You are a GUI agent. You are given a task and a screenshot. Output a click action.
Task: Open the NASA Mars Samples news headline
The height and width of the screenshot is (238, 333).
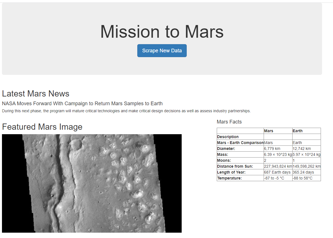pyautogui.click(x=82, y=103)
